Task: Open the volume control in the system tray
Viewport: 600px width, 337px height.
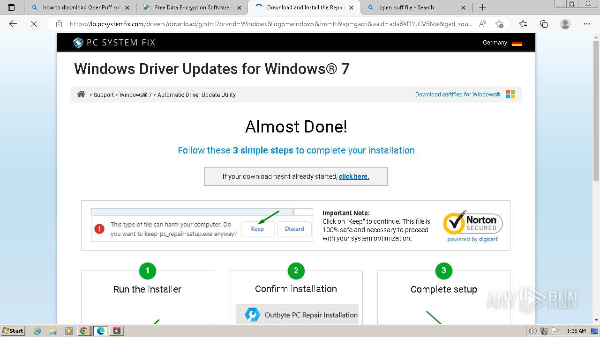Action: pos(533,331)
